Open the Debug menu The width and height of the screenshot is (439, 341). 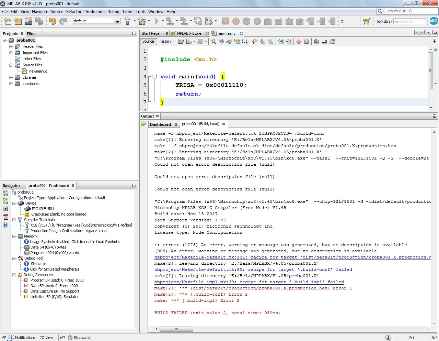tap(113, 12)
